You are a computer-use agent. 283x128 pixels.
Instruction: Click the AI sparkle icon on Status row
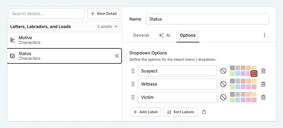(x=117, y=56)
